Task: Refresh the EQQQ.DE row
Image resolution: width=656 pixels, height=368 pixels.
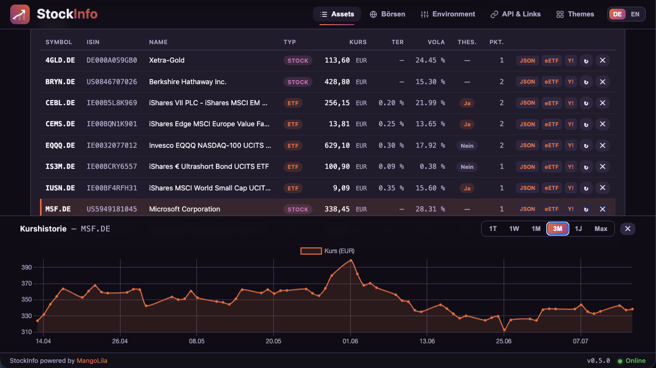Action: pyautogui.click(x=586, y=145)
